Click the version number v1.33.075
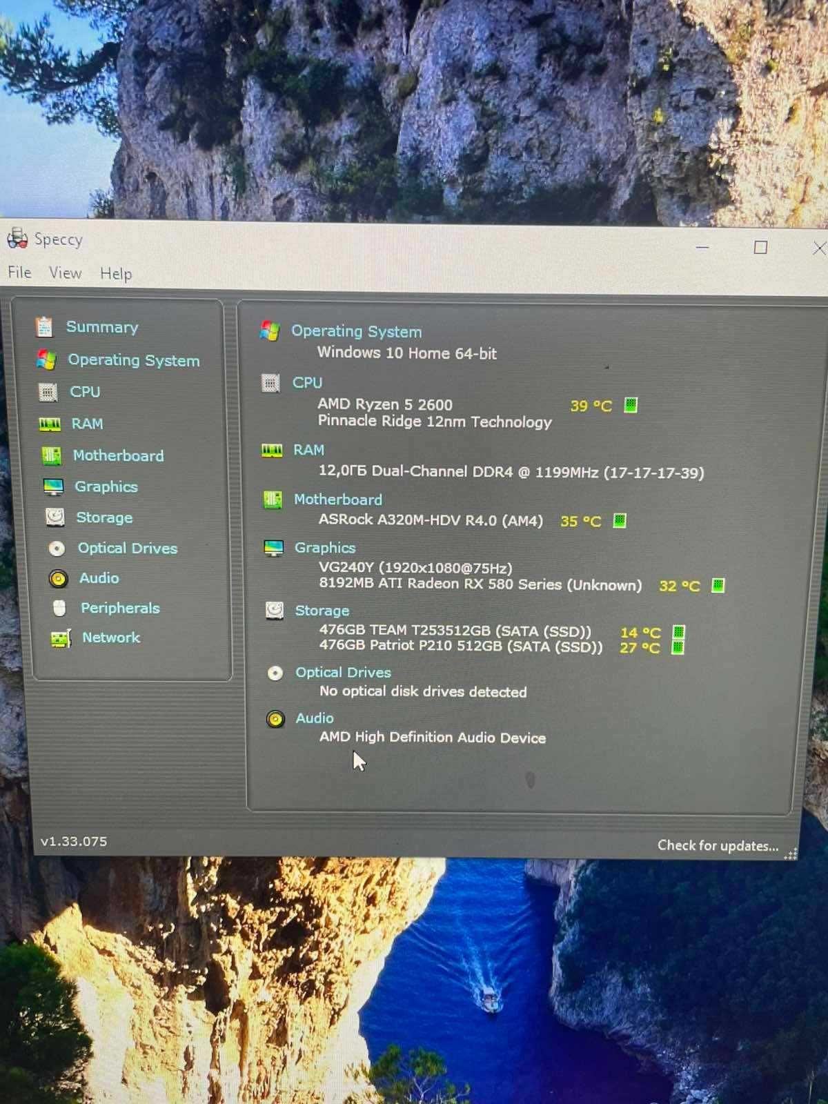Screen dimensions: 828x1104 (x=74, y=842)
